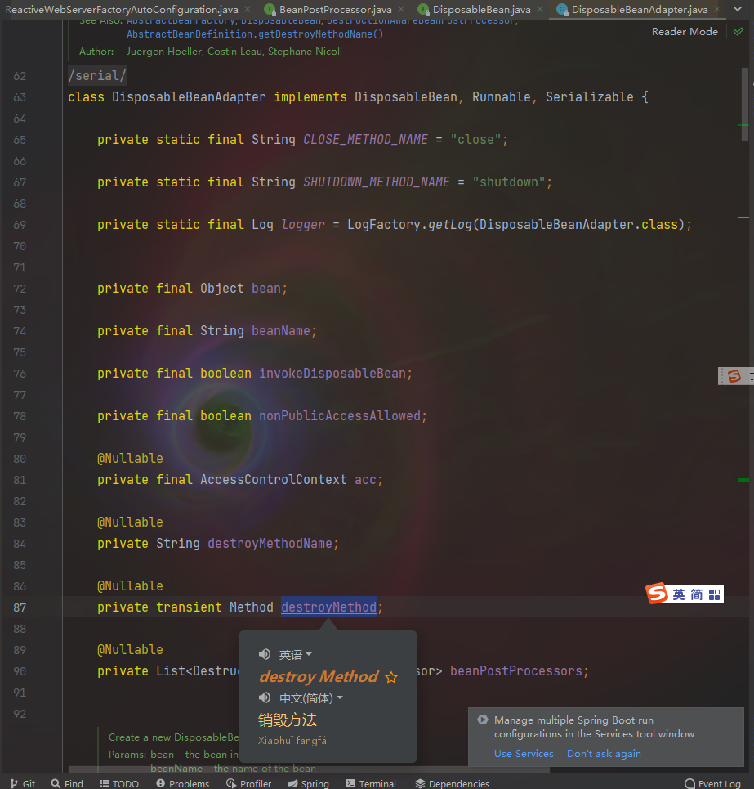Click the Sogou input method S logo
Screen dimensions: 754x789
(657, 594)
